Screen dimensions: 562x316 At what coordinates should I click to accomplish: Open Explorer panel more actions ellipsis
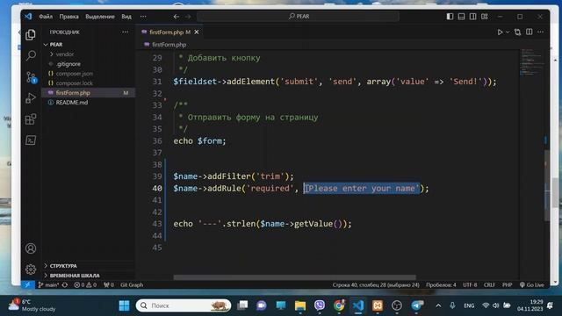(x=125, y=32)
